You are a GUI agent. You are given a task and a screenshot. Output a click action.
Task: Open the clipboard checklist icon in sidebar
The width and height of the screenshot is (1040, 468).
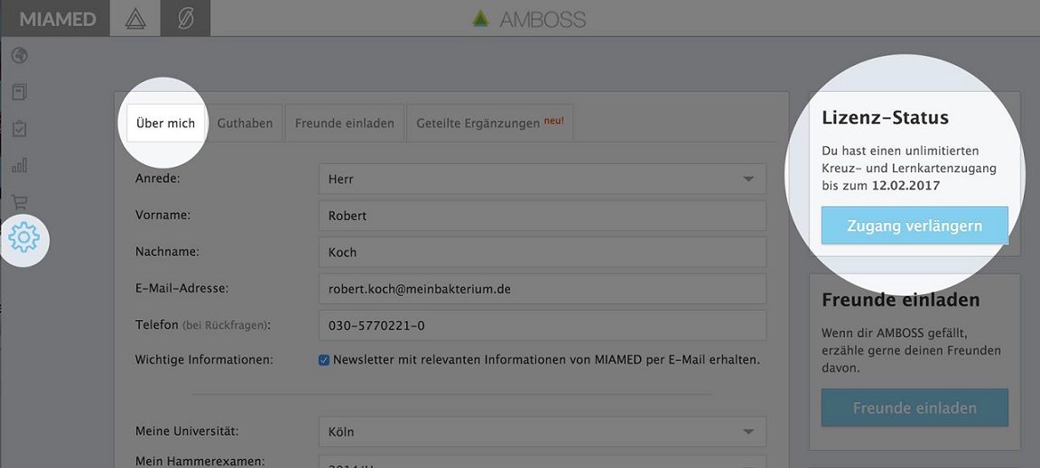(19, 129)
